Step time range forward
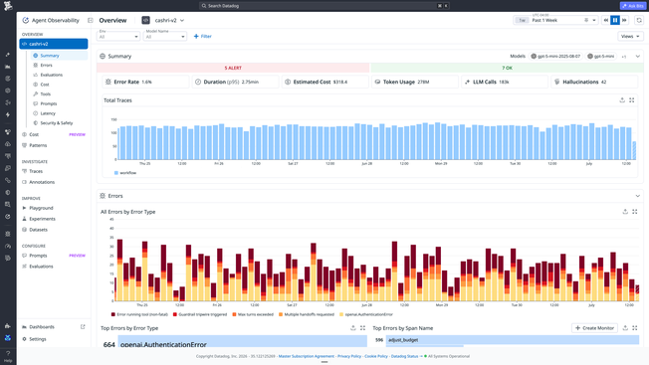The height and width of the screenshot is (365, 649). pos(624,20)
